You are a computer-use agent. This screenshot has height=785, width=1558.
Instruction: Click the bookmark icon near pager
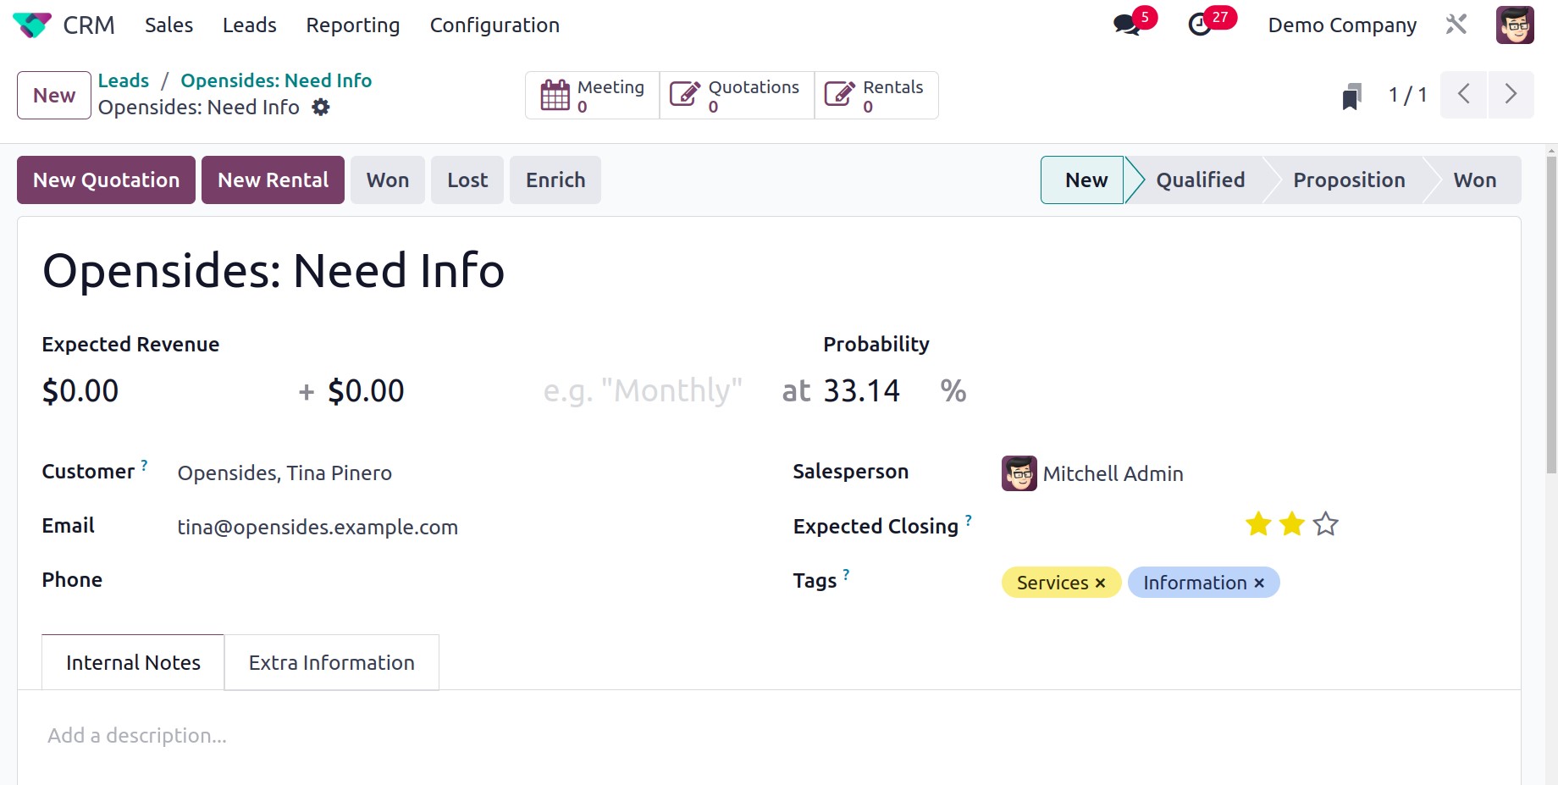1352,96
